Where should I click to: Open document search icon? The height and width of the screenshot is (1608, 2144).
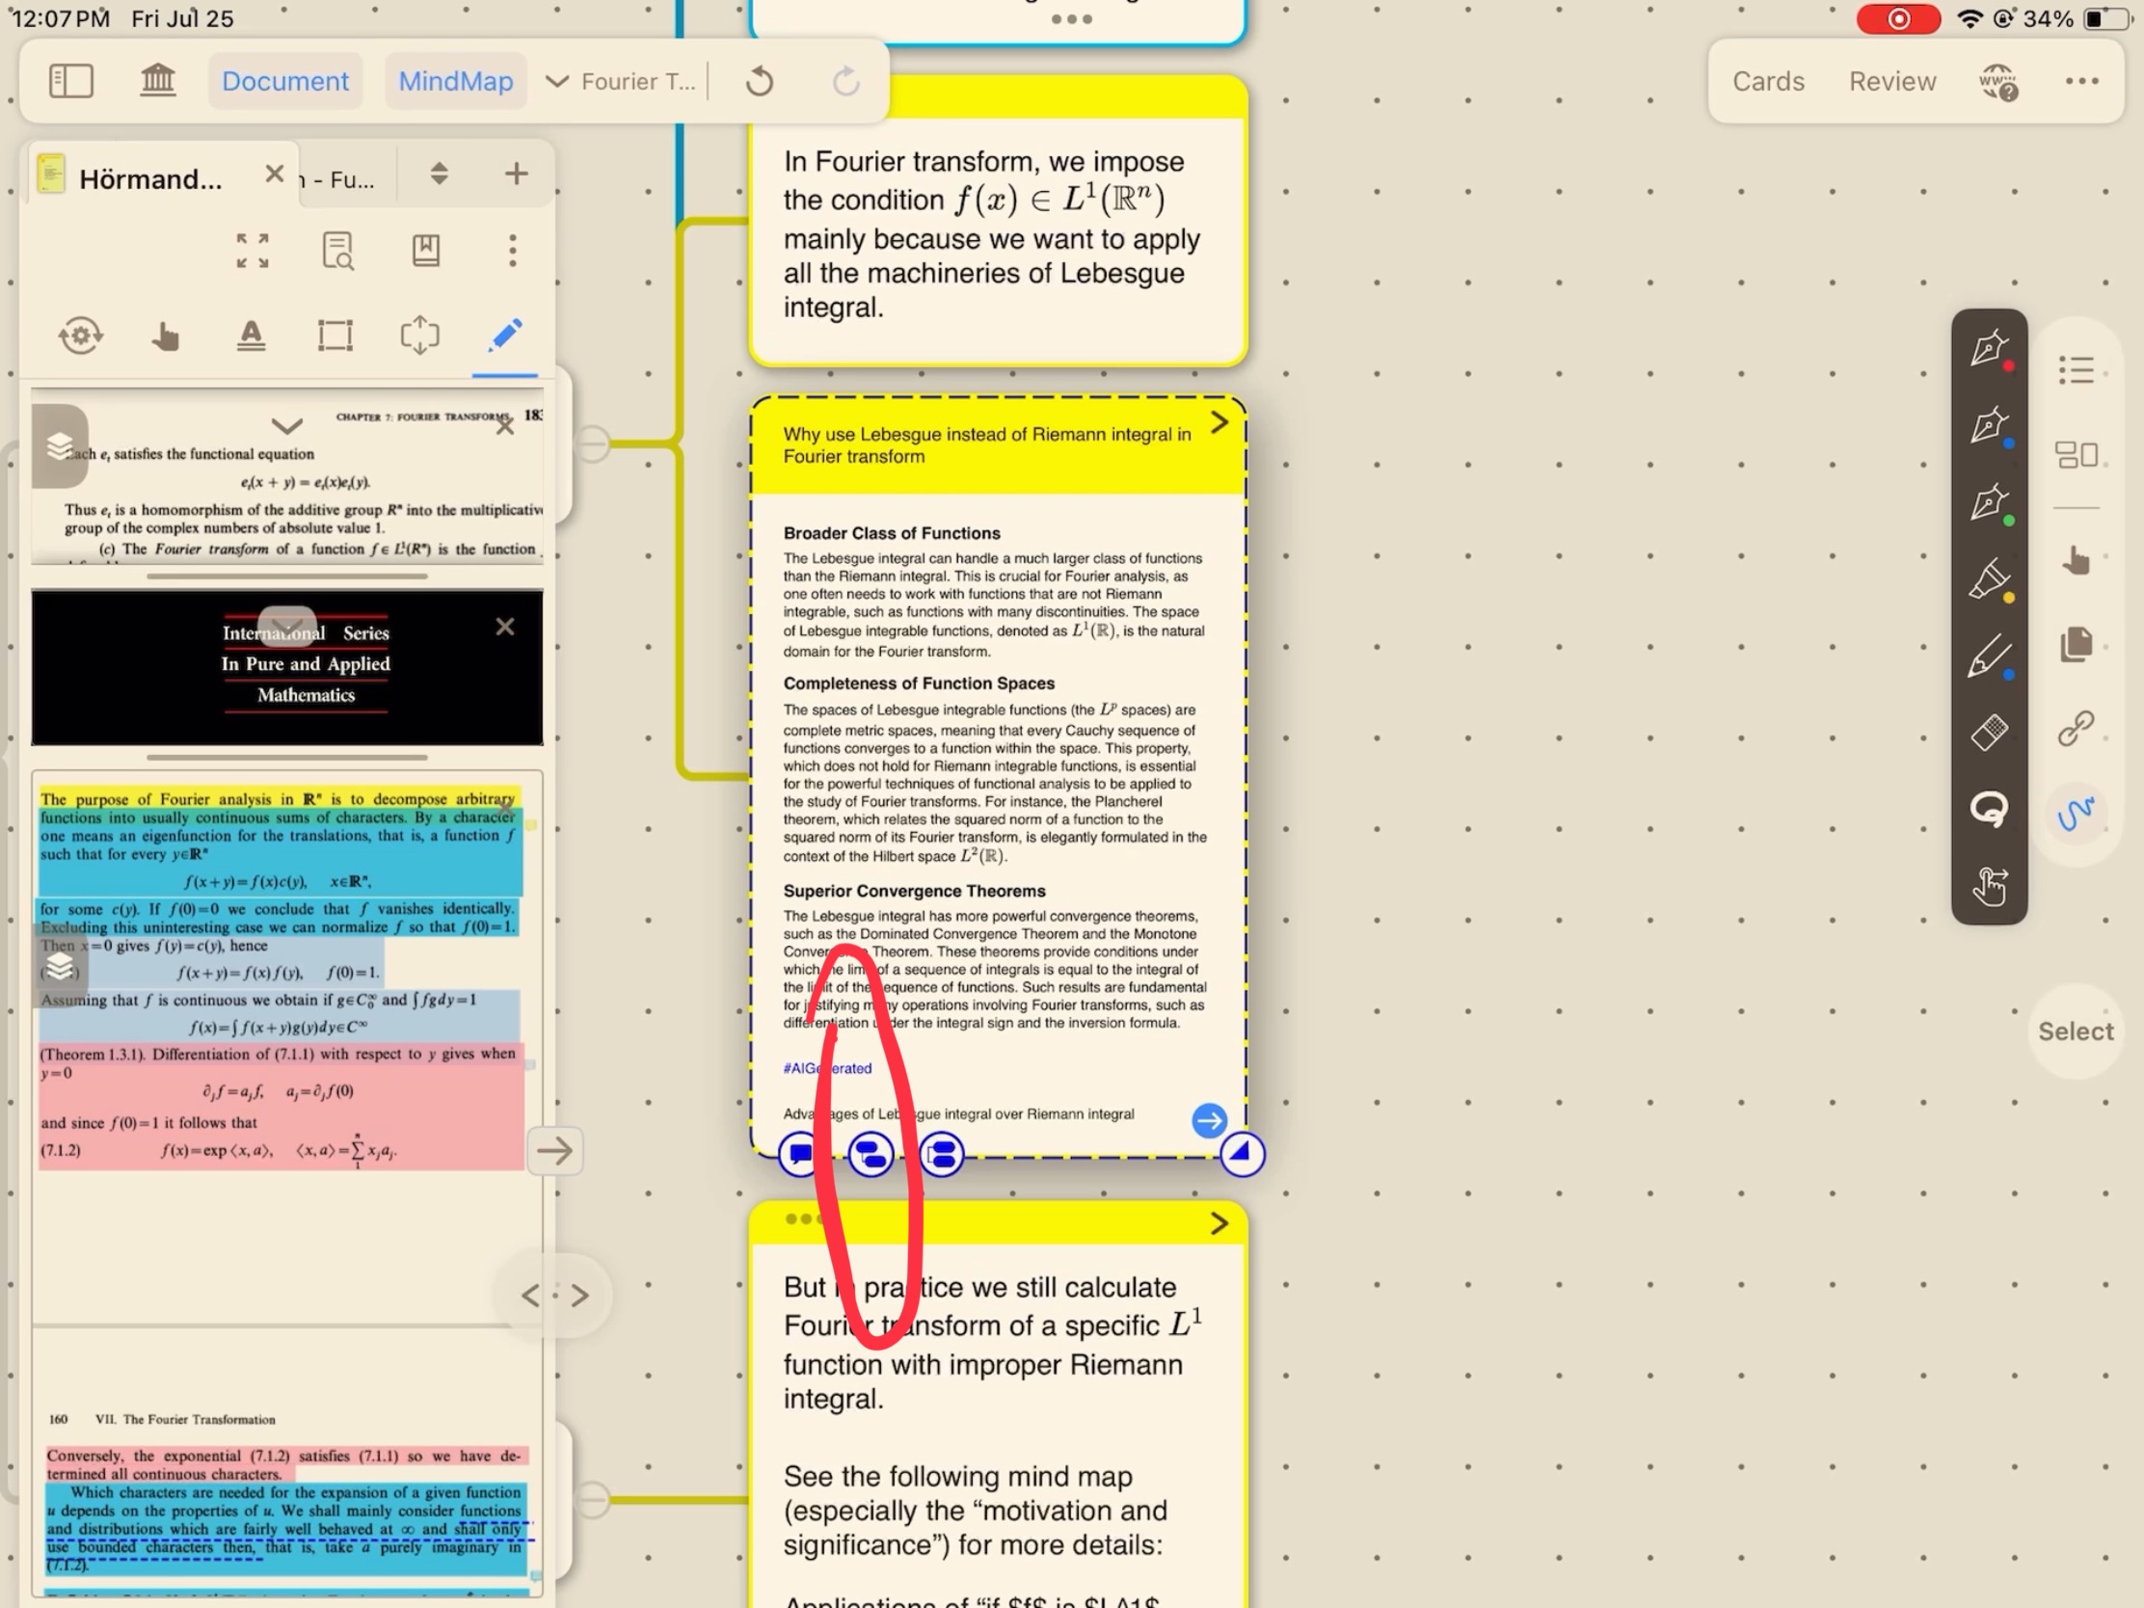pyautogui.click(x=337, y=251)
